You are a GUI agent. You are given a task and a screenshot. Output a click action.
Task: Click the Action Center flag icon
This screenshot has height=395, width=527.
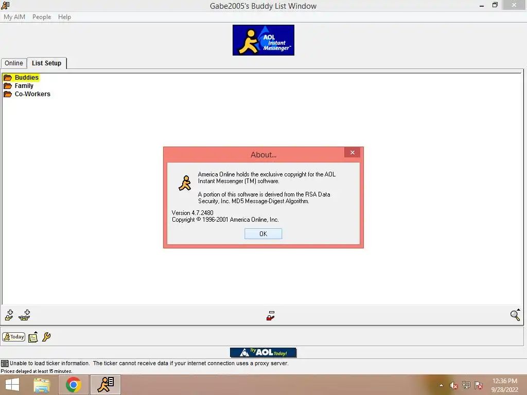coord(479,385)
